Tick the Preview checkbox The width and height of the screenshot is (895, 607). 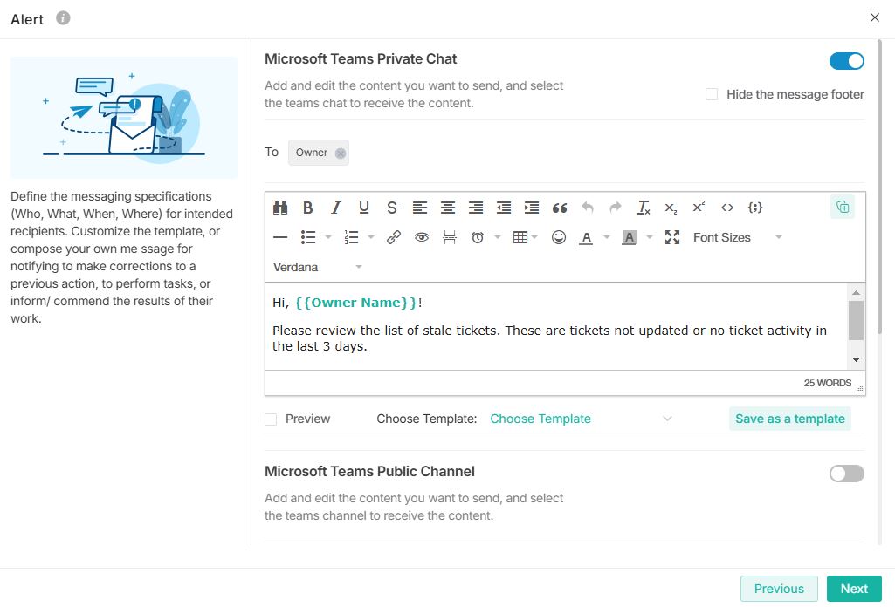click(x=271, y=419)
